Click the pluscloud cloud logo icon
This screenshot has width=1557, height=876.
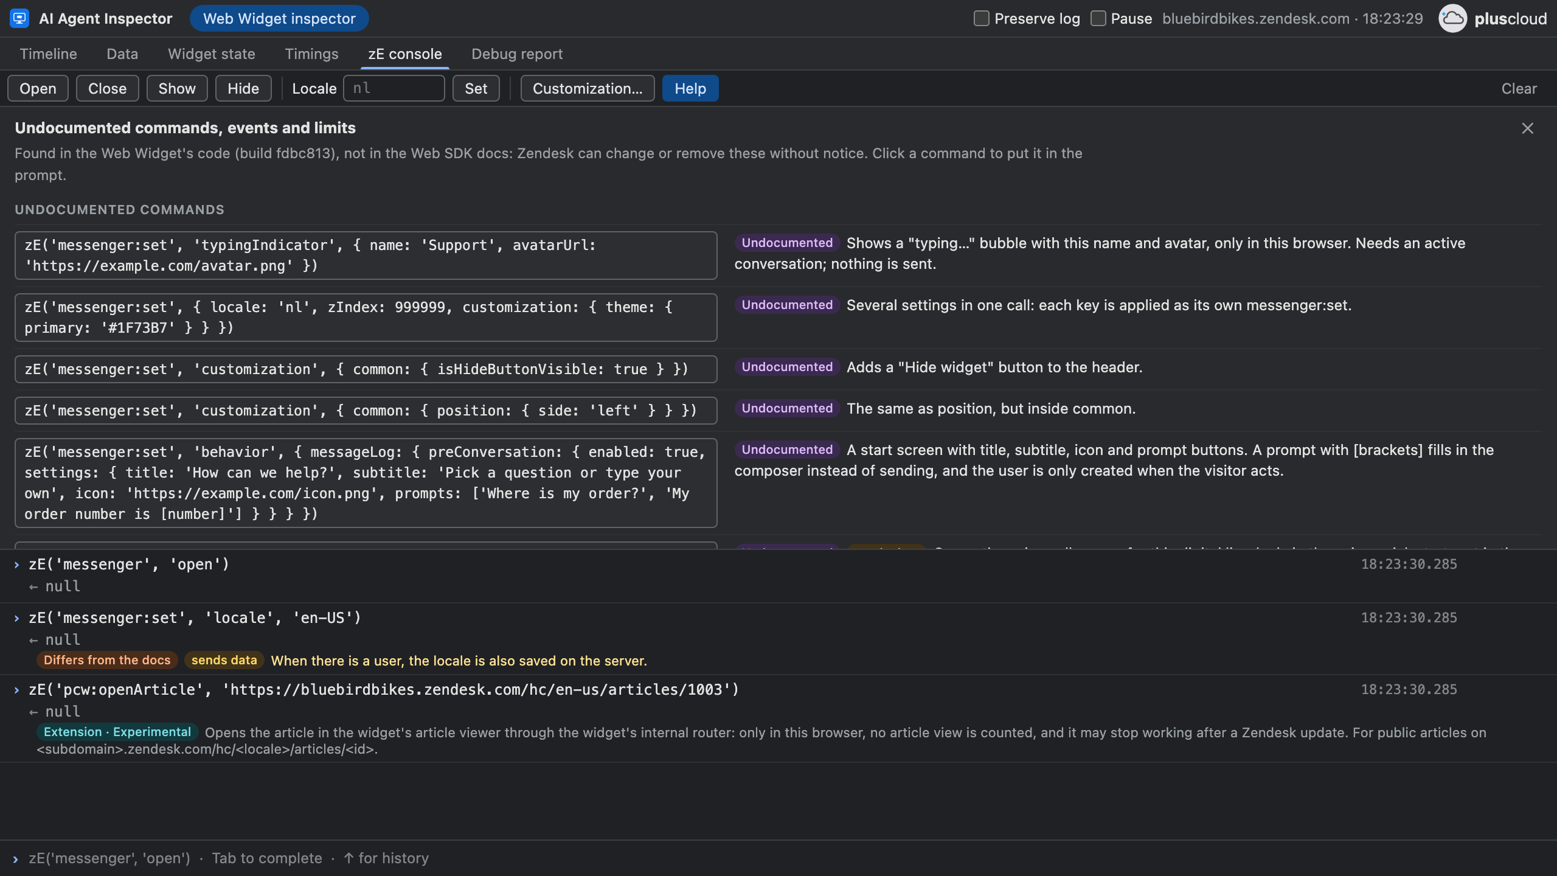[x=1452, y=18]
